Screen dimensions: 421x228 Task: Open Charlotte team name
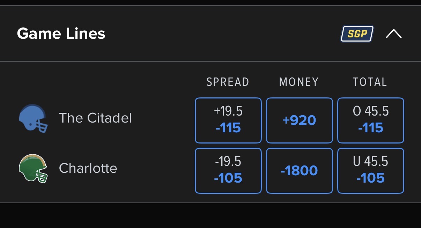pyautogui.click(x=88, y=168)
